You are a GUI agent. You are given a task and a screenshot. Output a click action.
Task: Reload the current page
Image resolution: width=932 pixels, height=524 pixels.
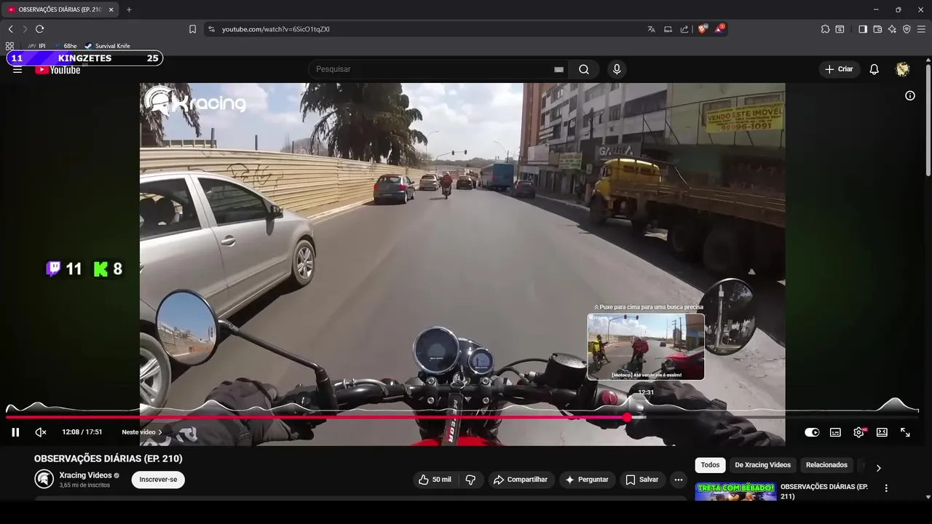[x=39, y=29]
